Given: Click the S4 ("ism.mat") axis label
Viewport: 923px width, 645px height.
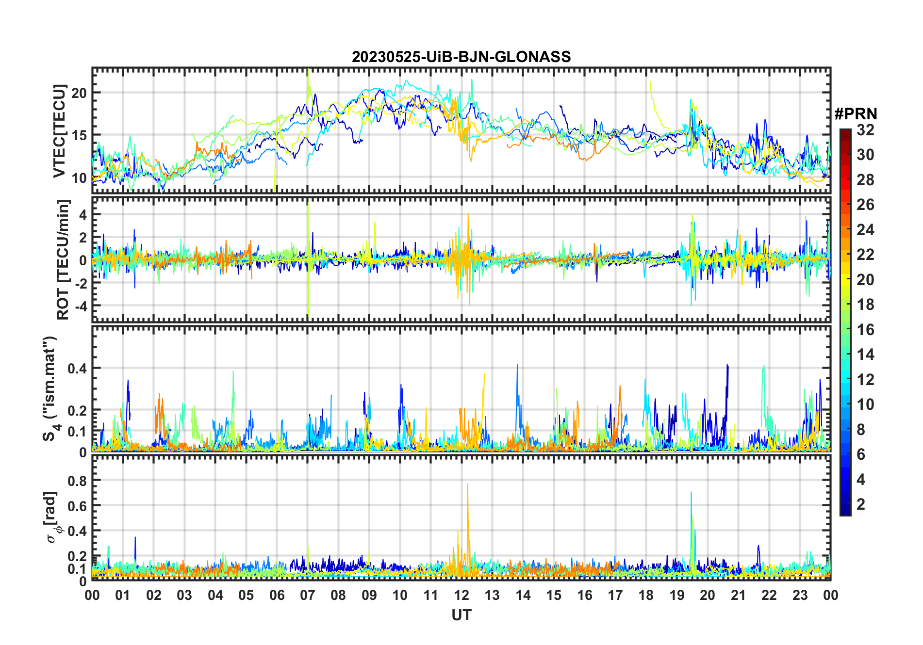Looking at the screenshot, I should coord(50,388).
